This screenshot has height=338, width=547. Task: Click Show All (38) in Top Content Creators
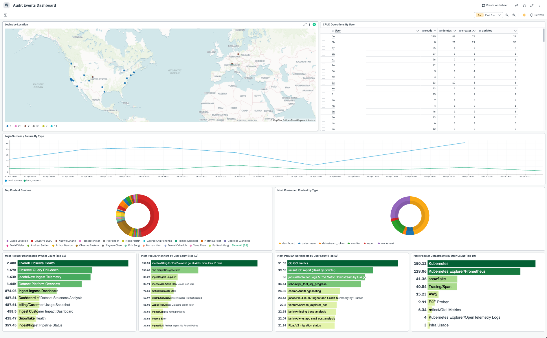[240, 245]
